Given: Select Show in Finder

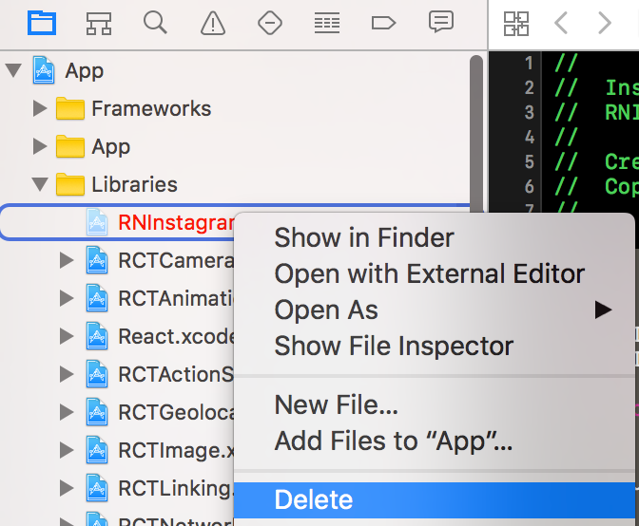Looking at the screenshot, I should (x=364, y=237).
